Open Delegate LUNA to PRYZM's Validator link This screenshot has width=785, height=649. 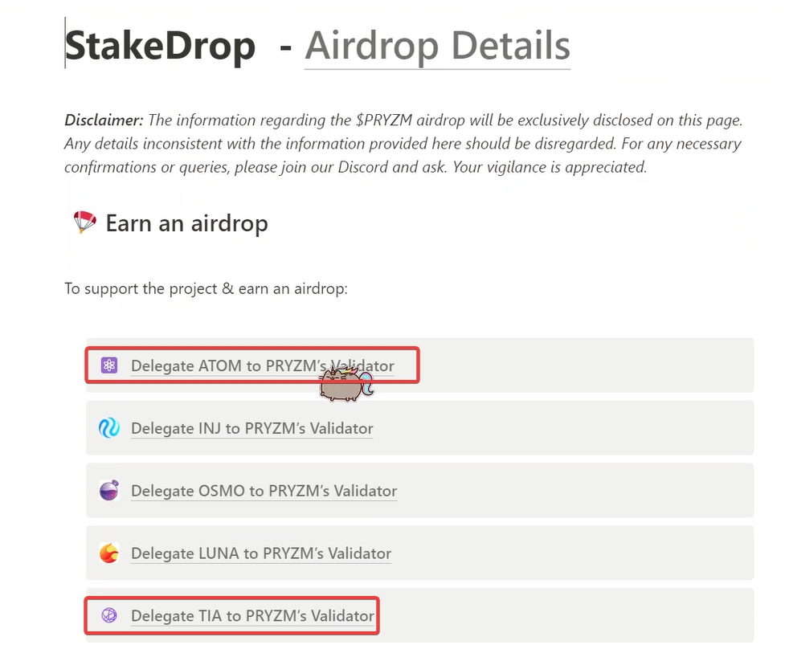(x=261, y=553)
